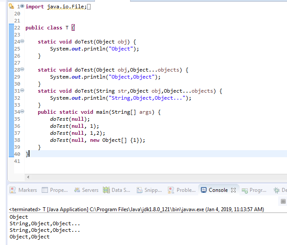Collapse doTest(Object obj) method on line 24
Image resolution: width=287 pixels, height=245 pixels.
tap(22, 41)
